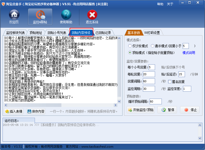The image size is (205, 150).
Task: Open 帮助 menu in title bar
Action: 160,4
